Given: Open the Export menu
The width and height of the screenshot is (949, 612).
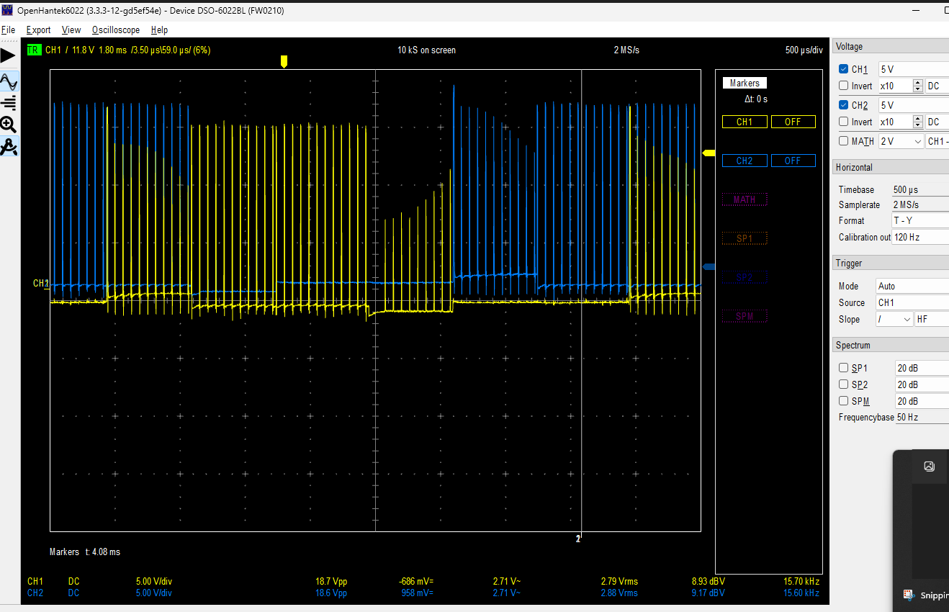Looking at the screenshot, I should click(37, 30).
